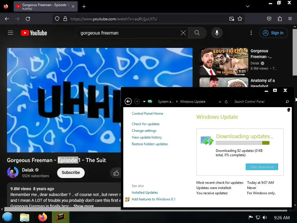The width and height of the screenshot is (297, 223).
Task: Click active Control Panel taskbar icon
Action: [61, 217]
